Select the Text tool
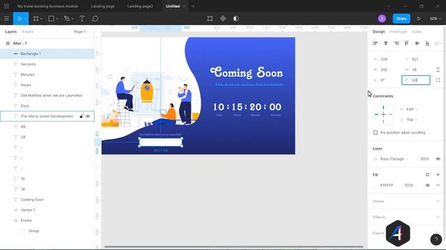Viewport: 446px width, 250px height. (82, 19)
